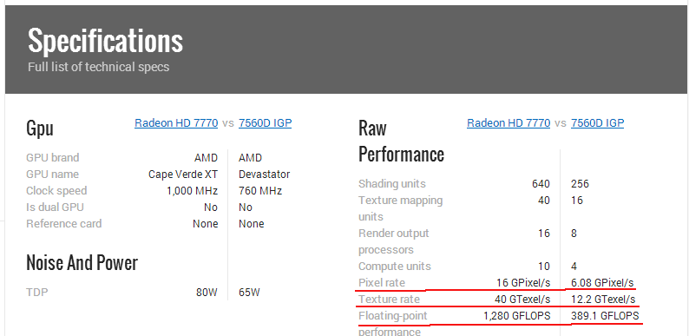
Task: Click the 40 GTexel/s texture rate value
Action: pyautogui.click(x=522, y=300)
